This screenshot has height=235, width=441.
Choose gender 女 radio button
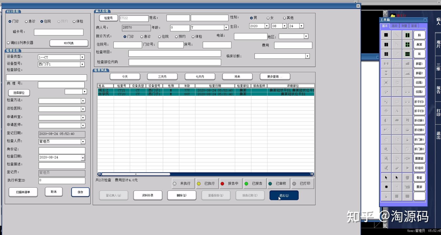[x=268, y=18]
